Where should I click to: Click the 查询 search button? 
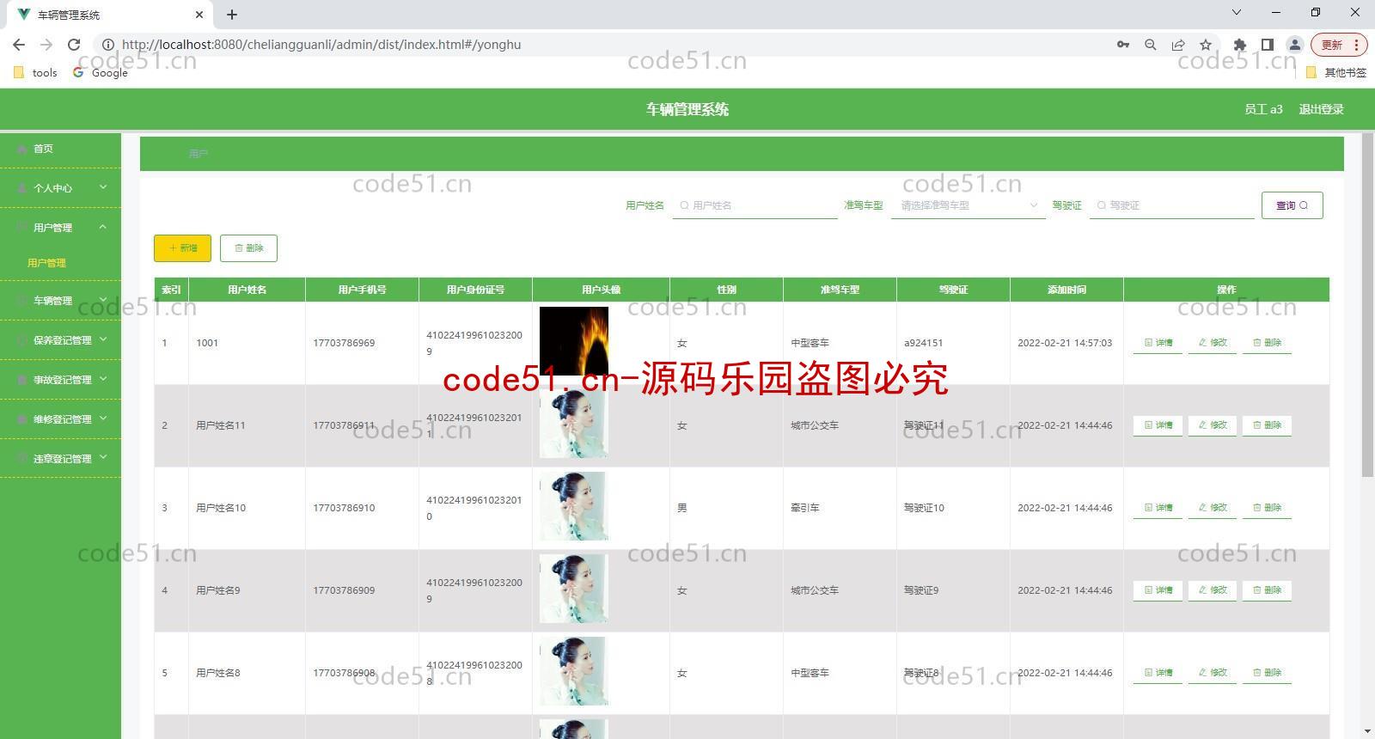point(1292,205)
